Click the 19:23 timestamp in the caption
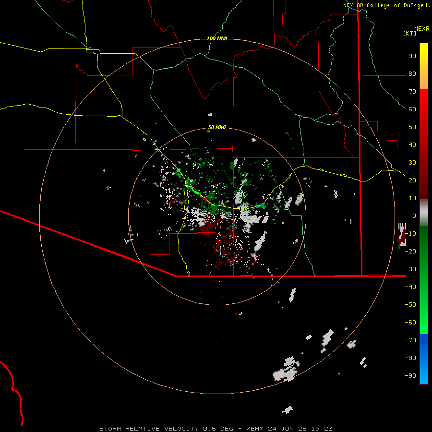Image resolution: width=432 pixels, height=432 pixels. click(322, 429)
